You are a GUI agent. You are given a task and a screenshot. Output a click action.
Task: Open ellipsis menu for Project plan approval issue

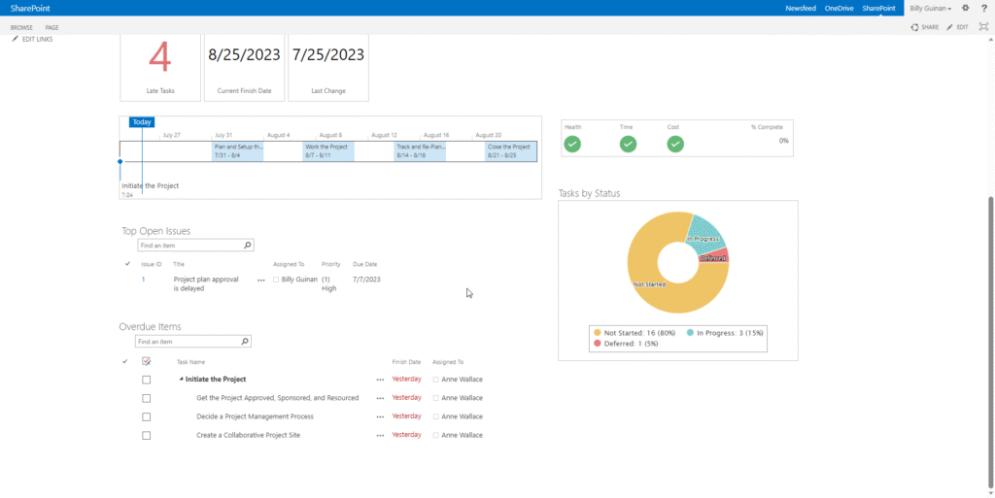260,280
